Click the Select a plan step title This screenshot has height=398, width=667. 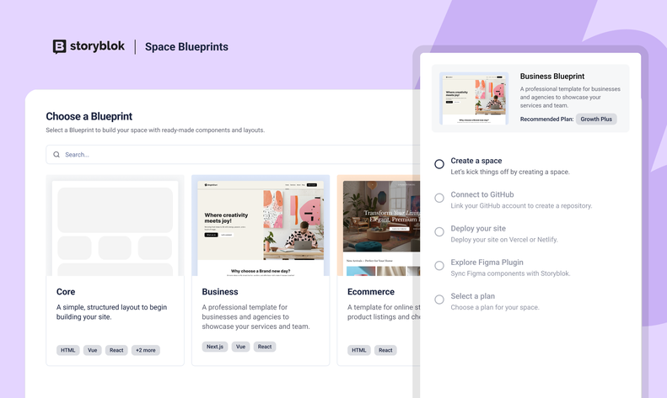[472, 296]
